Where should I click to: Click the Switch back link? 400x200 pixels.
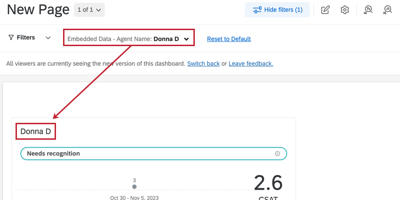point(203,64)
